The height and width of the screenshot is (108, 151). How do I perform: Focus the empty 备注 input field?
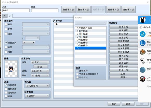pos(45,10)
